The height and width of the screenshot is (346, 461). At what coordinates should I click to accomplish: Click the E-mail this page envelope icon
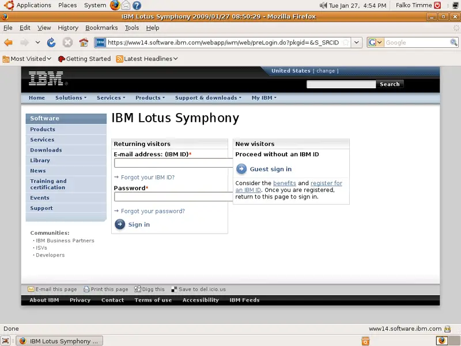31,289
